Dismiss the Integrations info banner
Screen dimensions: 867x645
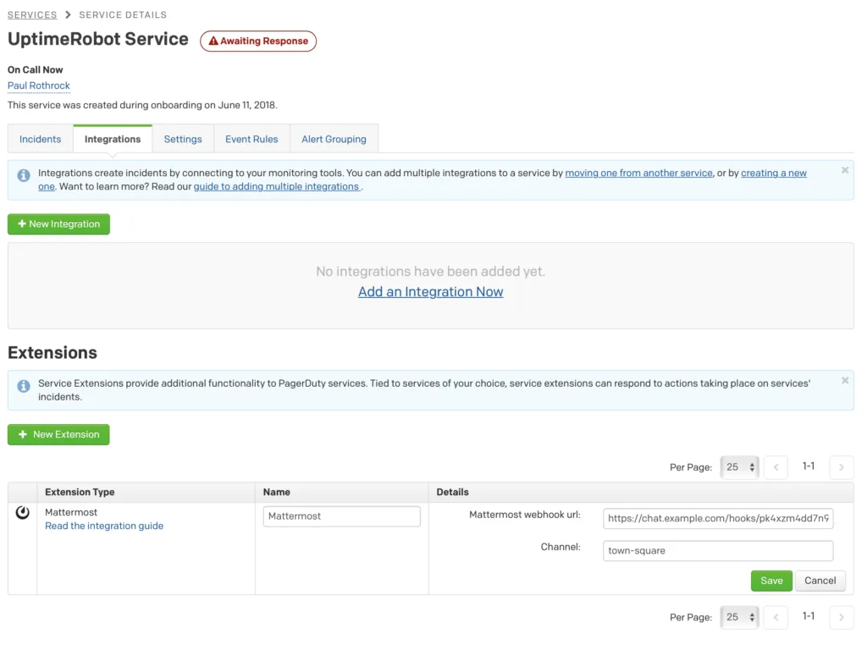point(845,170)
